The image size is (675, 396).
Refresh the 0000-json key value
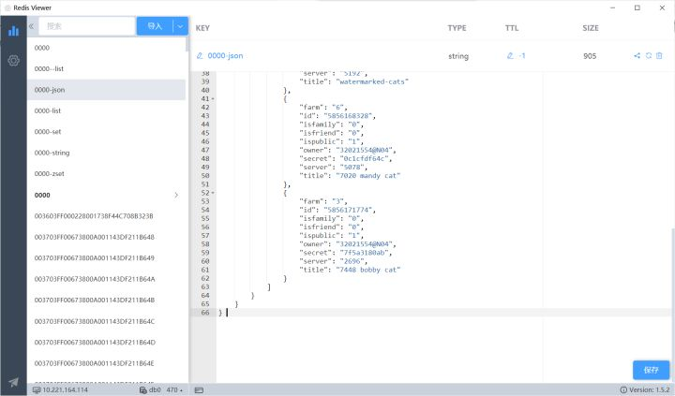click(649, 55)
